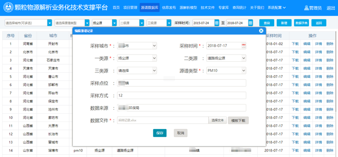
Task: Click the 采样方式 input field
Action: (x=182, y=95)
